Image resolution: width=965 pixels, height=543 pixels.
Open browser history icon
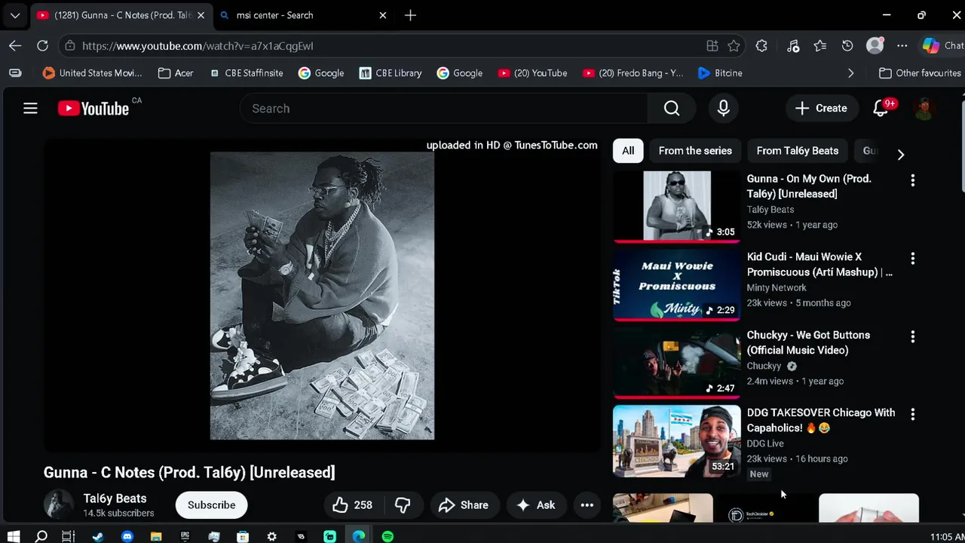tap(847, 46)
